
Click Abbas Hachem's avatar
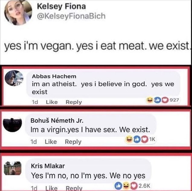(14, 78)
